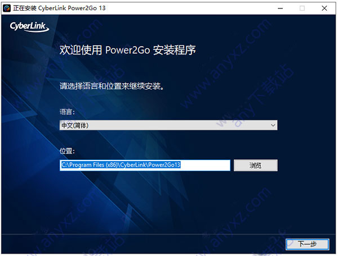Close the installer window
Viewport: 338px width, 256px height.
pos(324,8)
